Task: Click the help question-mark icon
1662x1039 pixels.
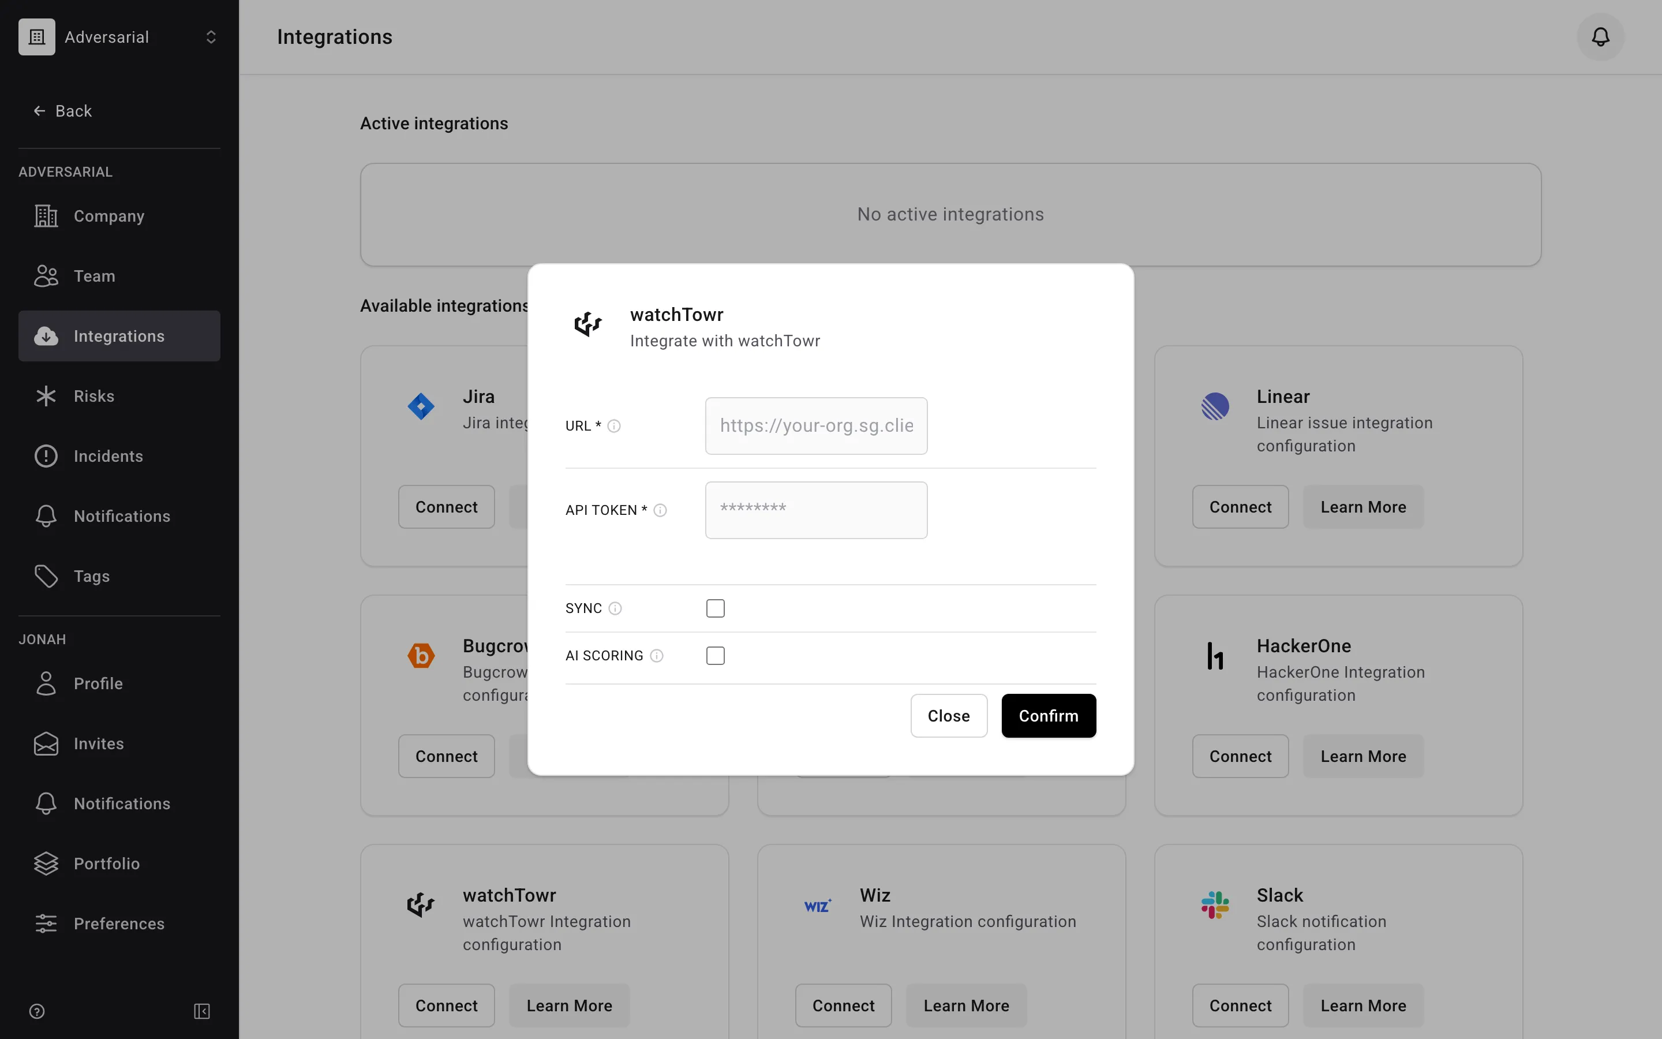Action: tap(37, 1011)
